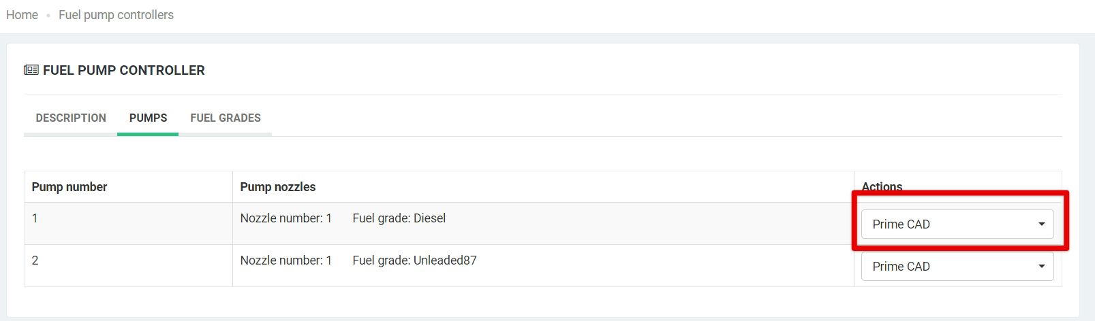
Task: Open the Fuel Grades tab
Action: tap(226, 118)
